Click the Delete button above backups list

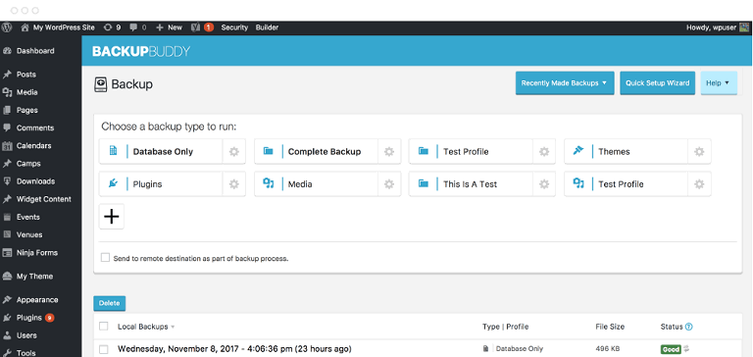point(109,303)
